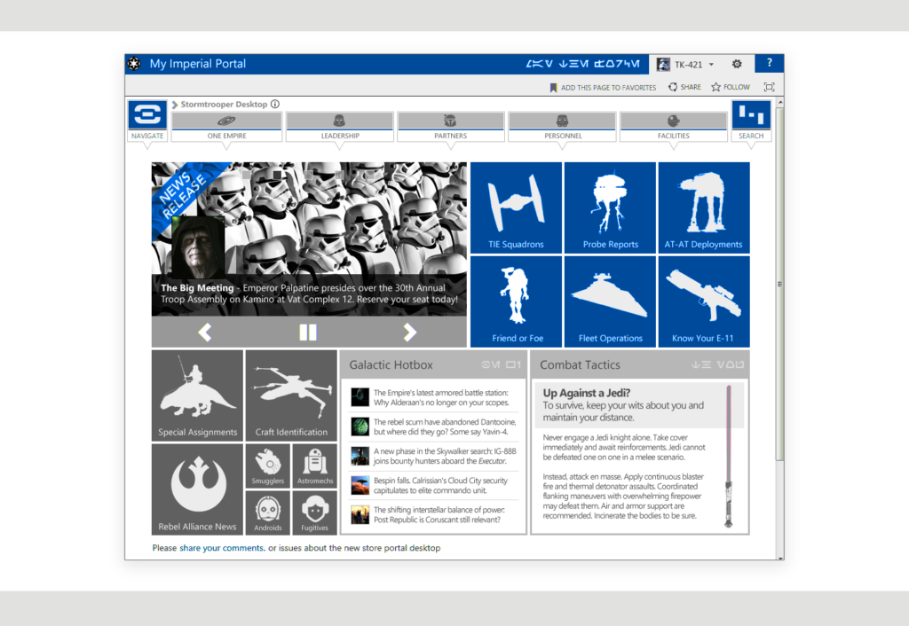Click the Bespin article thumbnail
This screenshot has height=626, width=909.
(360, 485)
